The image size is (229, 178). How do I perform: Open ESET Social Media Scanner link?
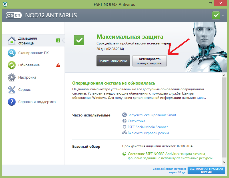[148, 127]
